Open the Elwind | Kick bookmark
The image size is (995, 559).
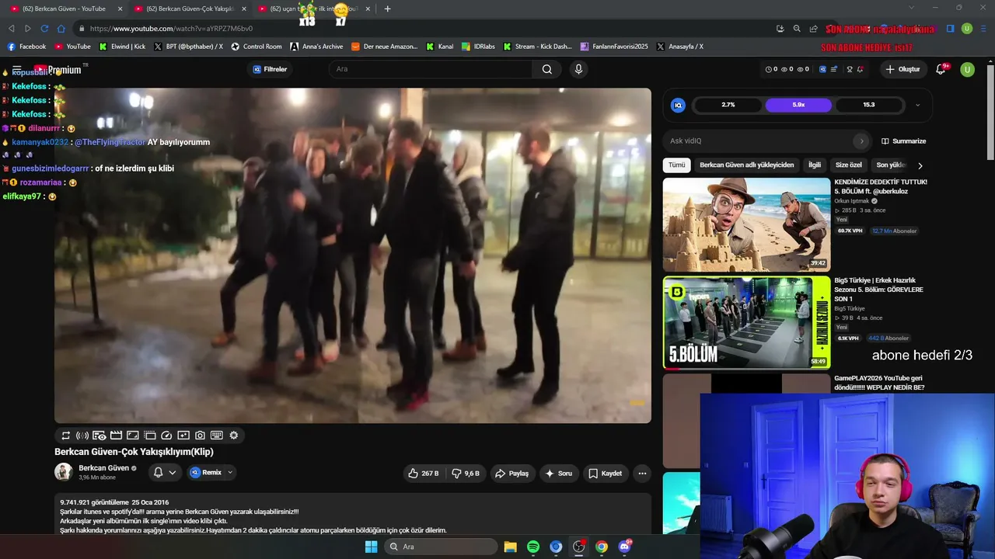123,47
